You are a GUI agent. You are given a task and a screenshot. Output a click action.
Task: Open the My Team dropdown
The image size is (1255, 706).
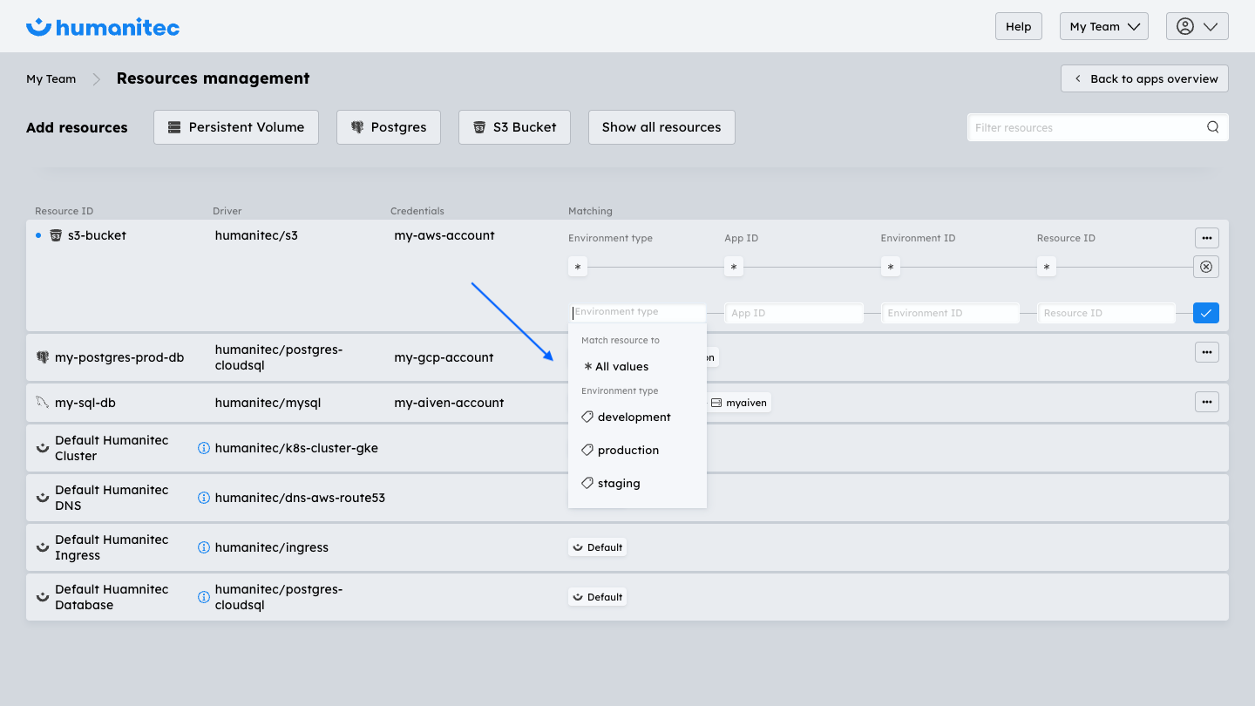click(x=1103, y=26)
